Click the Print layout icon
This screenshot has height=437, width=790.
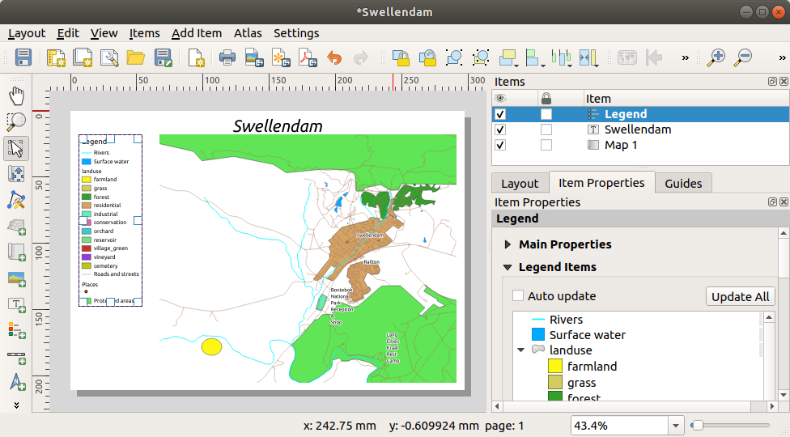(x=227, y=57)
